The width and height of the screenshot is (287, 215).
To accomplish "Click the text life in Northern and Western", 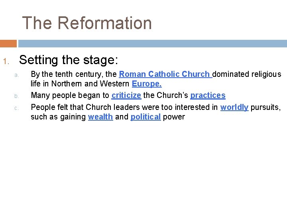I will point(80,84).
